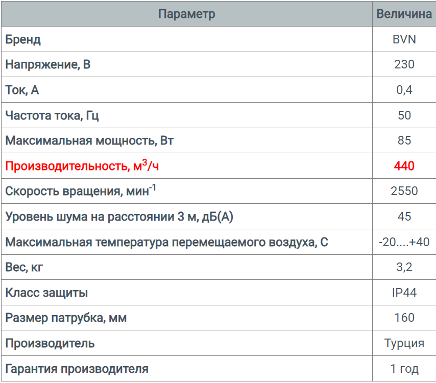Click protection class value 'IP44'

(404, 293)
